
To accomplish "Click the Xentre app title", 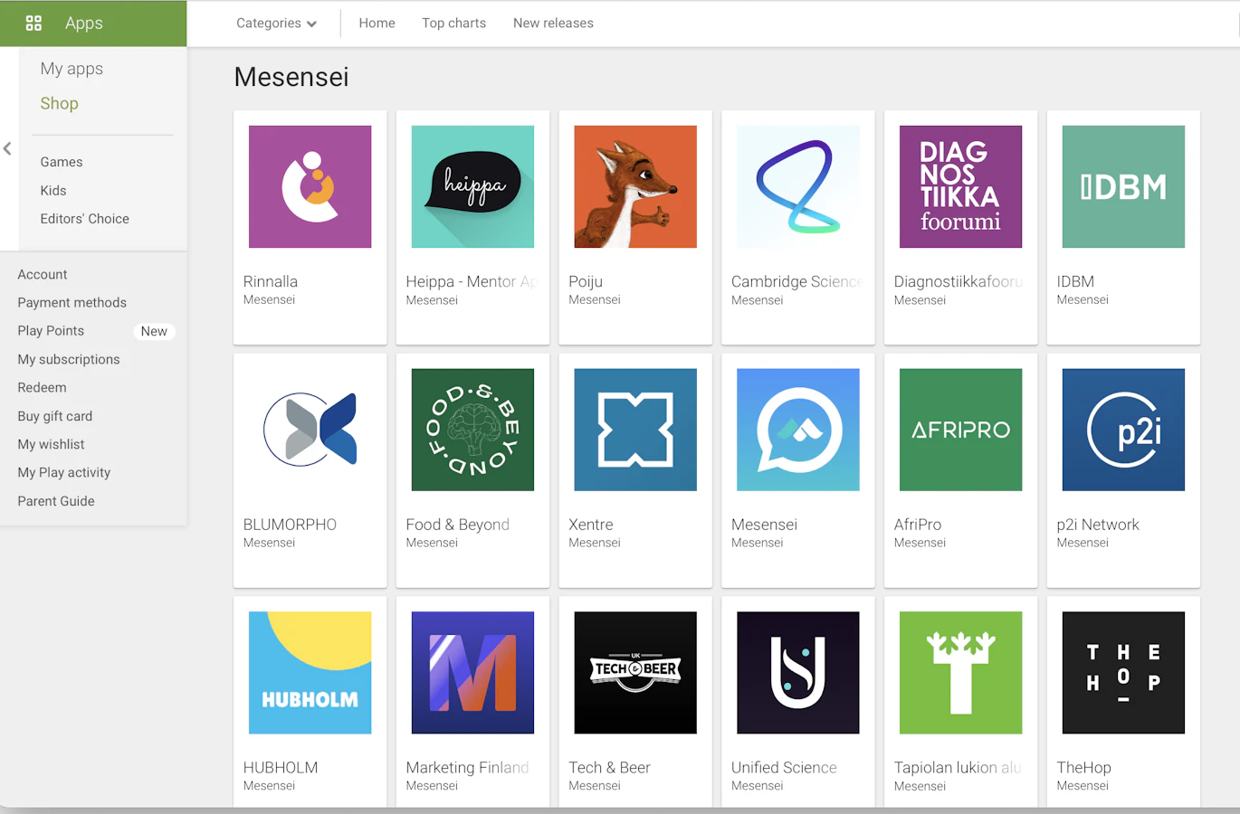I will click(591, 525).
